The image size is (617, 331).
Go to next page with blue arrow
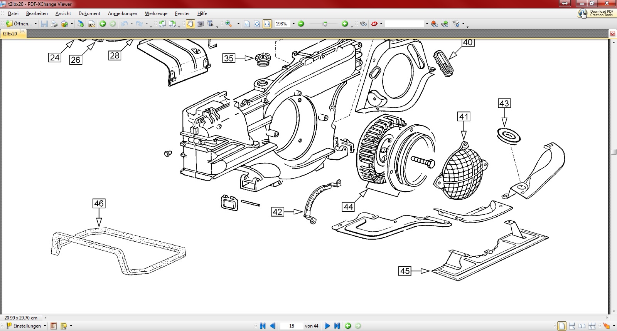click(x=327, y=326)
